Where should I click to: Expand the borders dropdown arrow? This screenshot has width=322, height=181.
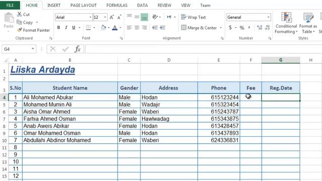94,28
